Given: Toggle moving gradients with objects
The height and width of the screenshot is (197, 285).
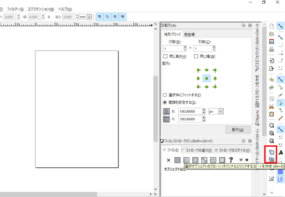Looking at the screenshot, I should tap(115, 17).
